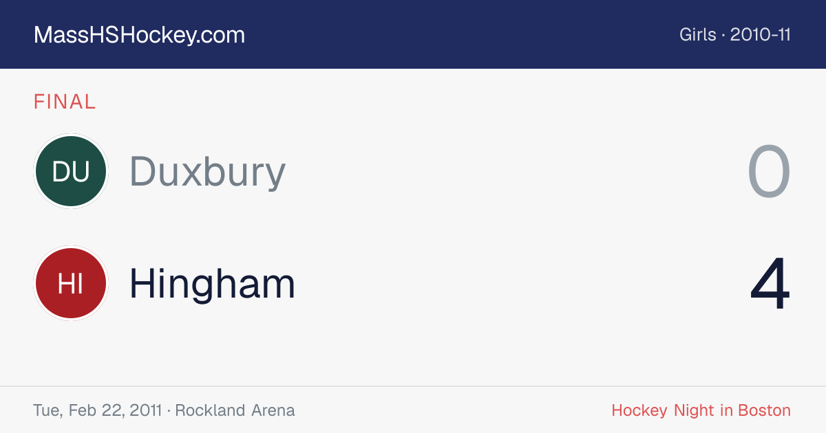Open the Hockey Night in Boston link
The height and width of the screenshot is (433, 826).
point(701,410)
